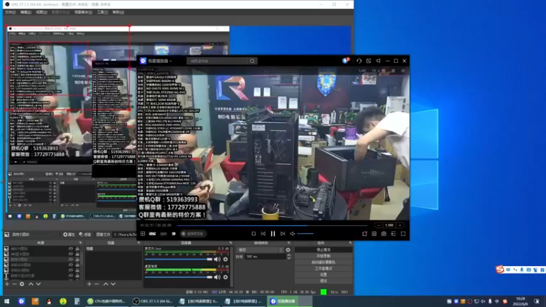Move the selected source up
The height and width of the screenshot is (307, 546).
(31, 284)
